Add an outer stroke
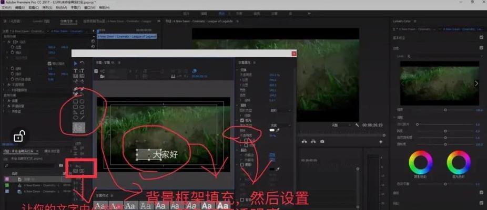This screenshot has width=487, height=210. click(x=272, y=160)
